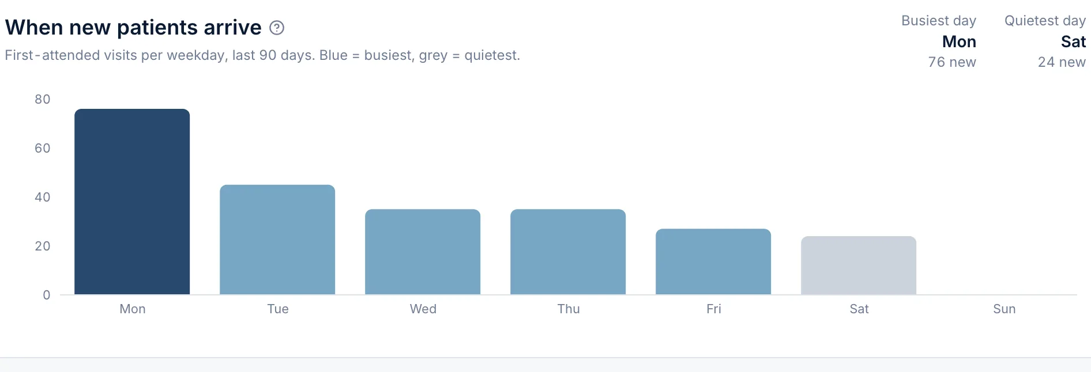Image resolution: width=1091 pixels, height=372 pixels.
Task: Click the Sat axis label
Action: [x=859, y=309]
